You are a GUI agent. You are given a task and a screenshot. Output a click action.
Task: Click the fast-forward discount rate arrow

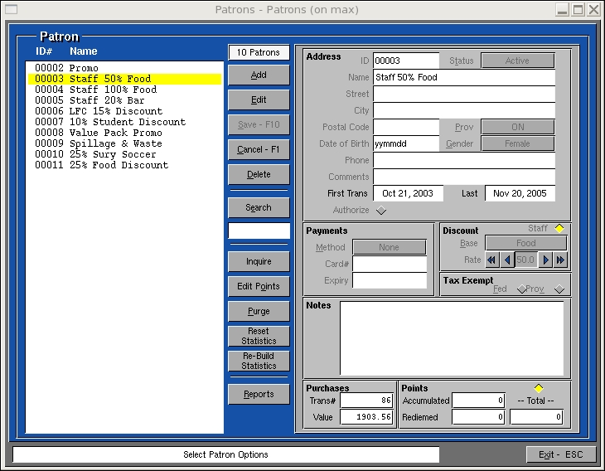click(560, 260)
